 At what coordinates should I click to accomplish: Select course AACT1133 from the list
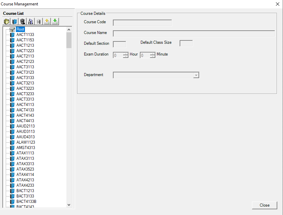click(x=25, y=34)
